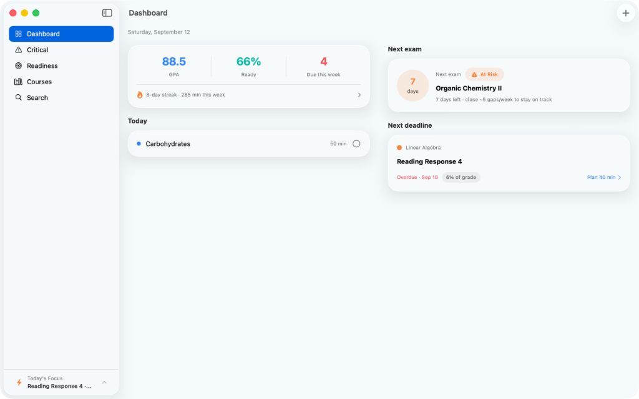Open the Reading Response 4 deadline title
The height and width of the screenshot is (399, 639).
(429, 161)
